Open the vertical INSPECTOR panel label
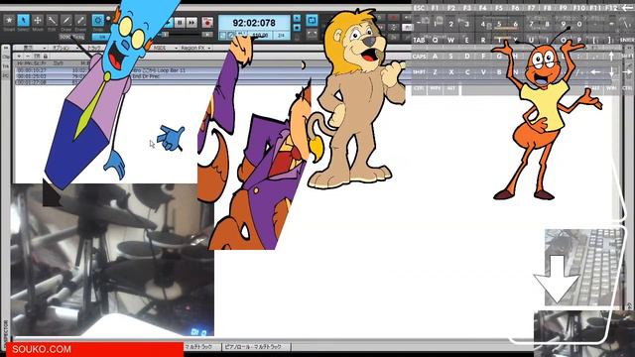Image resolution: width=635 pixels, height=357 pixels. (x=6, y=331)
